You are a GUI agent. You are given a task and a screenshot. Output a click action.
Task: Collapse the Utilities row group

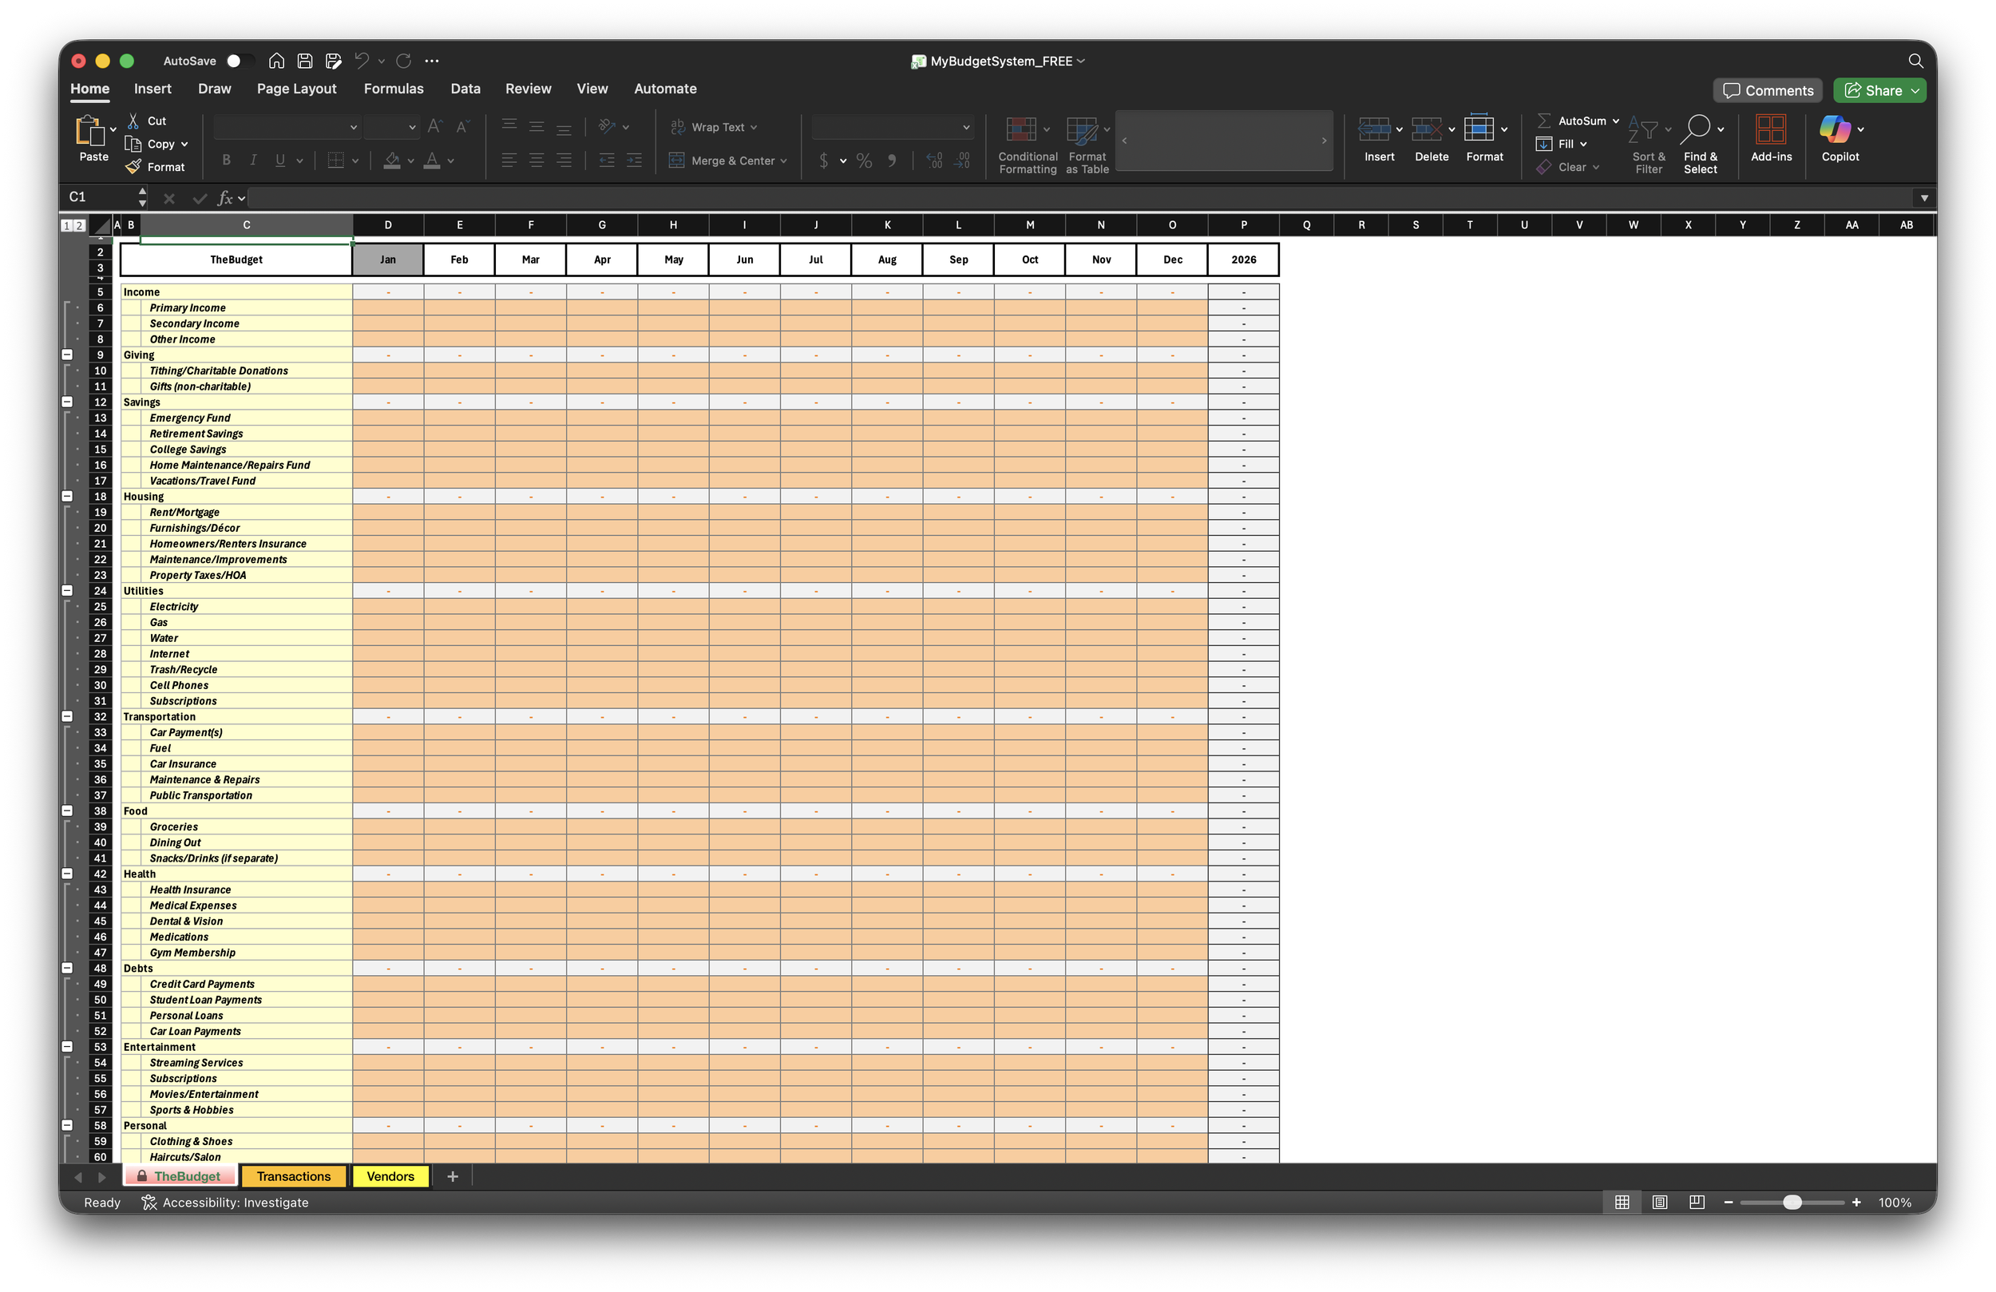point(67,590)
